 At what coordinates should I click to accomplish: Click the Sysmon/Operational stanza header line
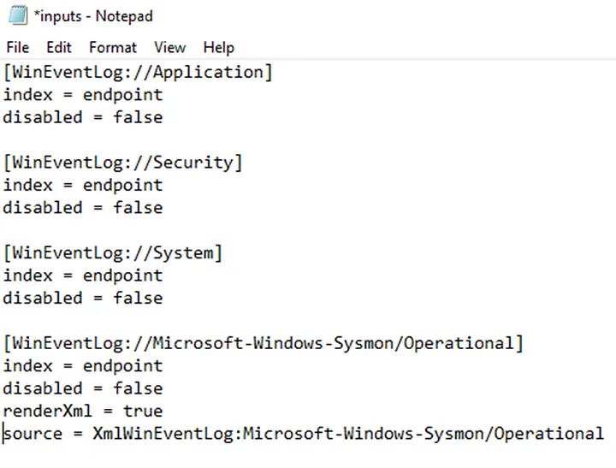[x=264, y=343]
